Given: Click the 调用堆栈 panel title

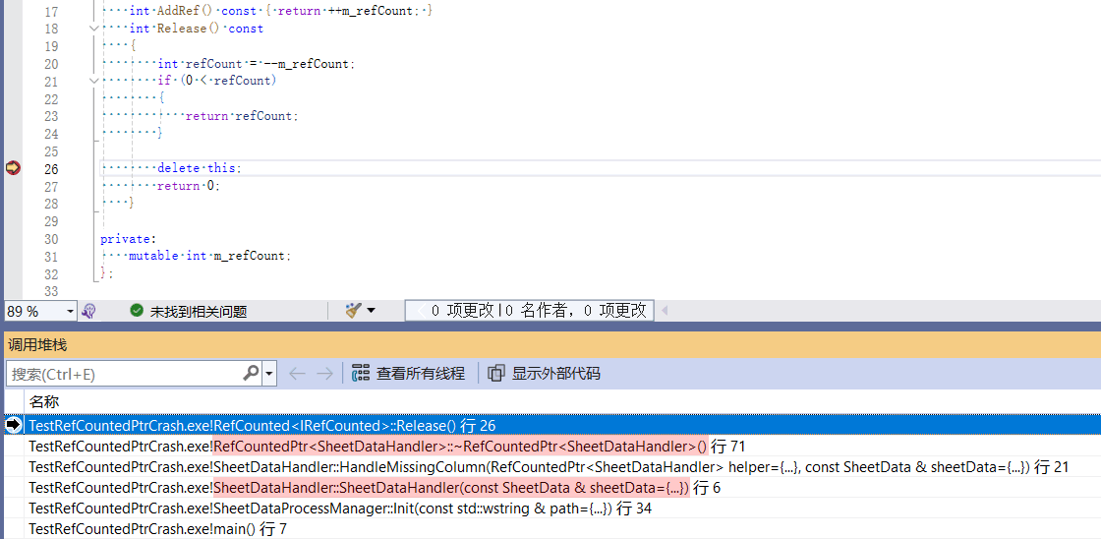Looking at the screenshot, I should click(x=37, y=345).
